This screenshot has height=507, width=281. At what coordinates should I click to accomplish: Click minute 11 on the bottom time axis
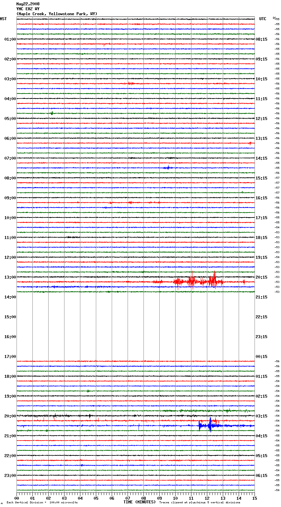coord(191,498)
